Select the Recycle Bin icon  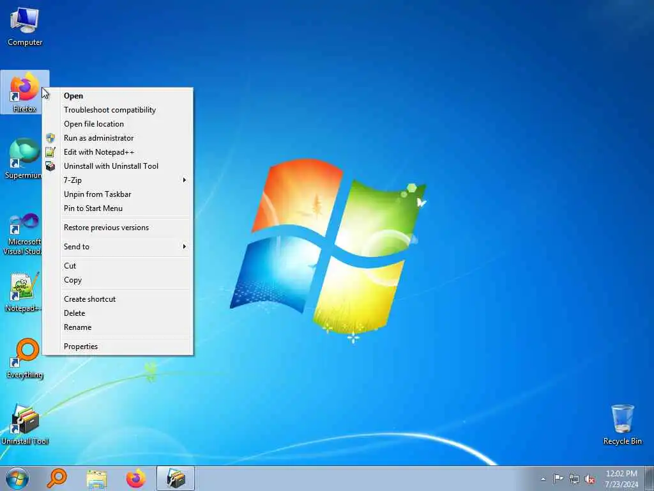coord(622,425)
